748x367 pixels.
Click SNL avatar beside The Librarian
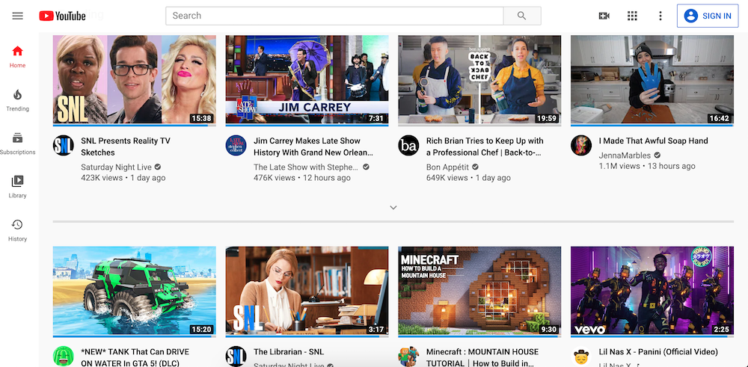pos(236,357)
